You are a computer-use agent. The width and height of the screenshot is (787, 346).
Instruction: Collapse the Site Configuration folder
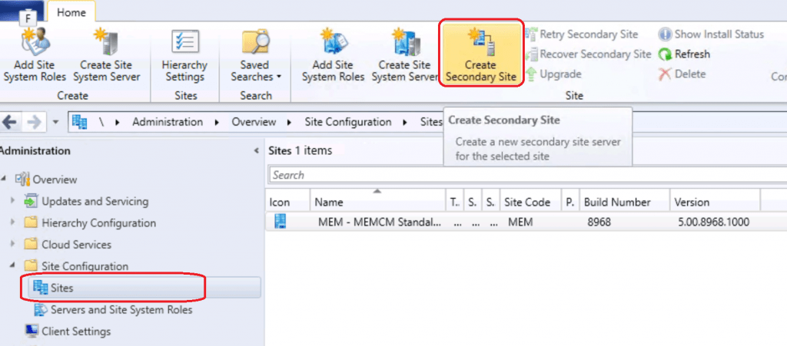click(14, 266)
